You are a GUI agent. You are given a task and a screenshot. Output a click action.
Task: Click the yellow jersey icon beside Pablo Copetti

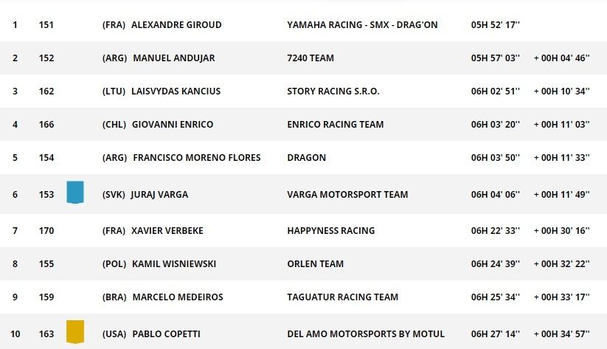click(75, 331)
